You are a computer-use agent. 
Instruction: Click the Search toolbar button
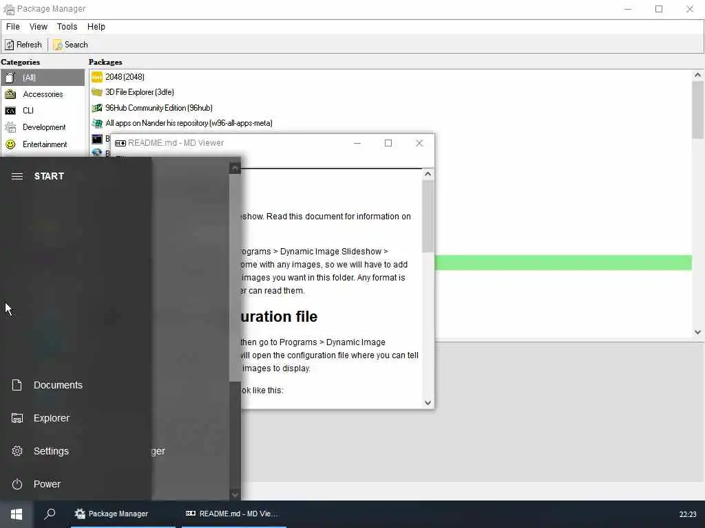[x=71, y=45]
